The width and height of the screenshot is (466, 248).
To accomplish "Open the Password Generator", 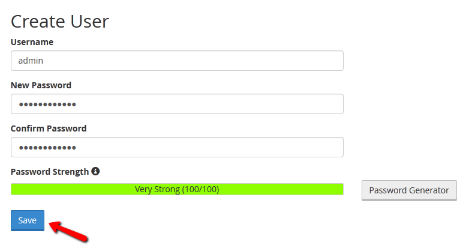I will [409, 190].
